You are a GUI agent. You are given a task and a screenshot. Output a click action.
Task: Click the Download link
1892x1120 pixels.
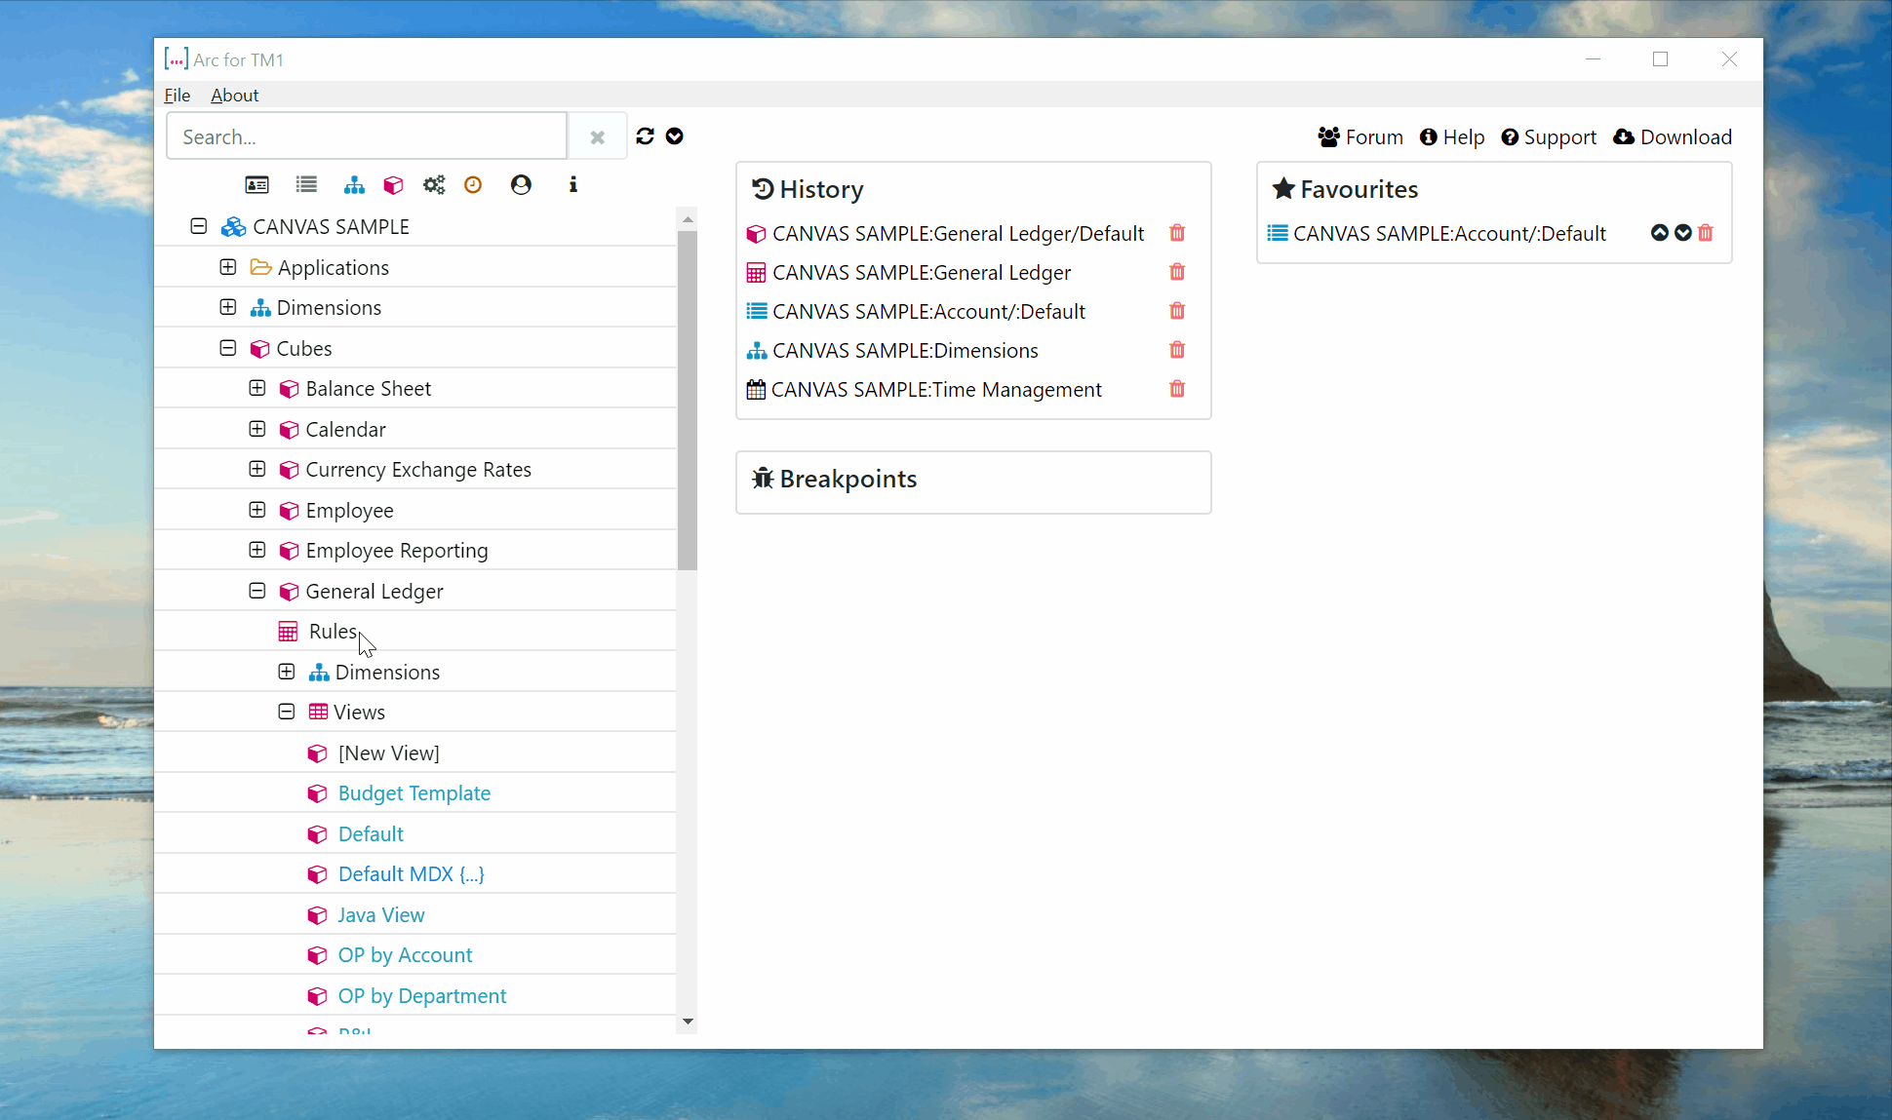click(1673, 137)
